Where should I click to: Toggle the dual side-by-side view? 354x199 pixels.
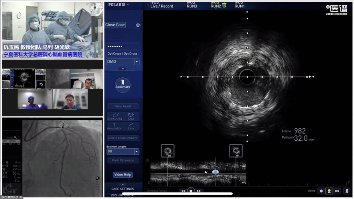337,191
